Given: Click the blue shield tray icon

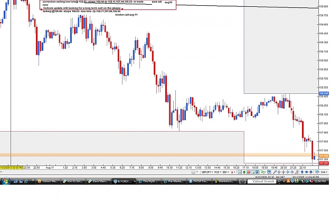Looking at the screenshot, I should pyautogui.click(x=292, y=181).
